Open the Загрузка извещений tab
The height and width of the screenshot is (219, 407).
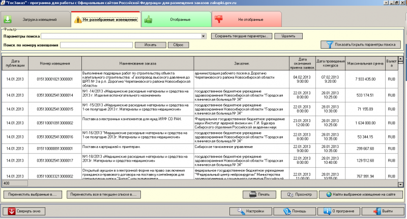(36, 19)
